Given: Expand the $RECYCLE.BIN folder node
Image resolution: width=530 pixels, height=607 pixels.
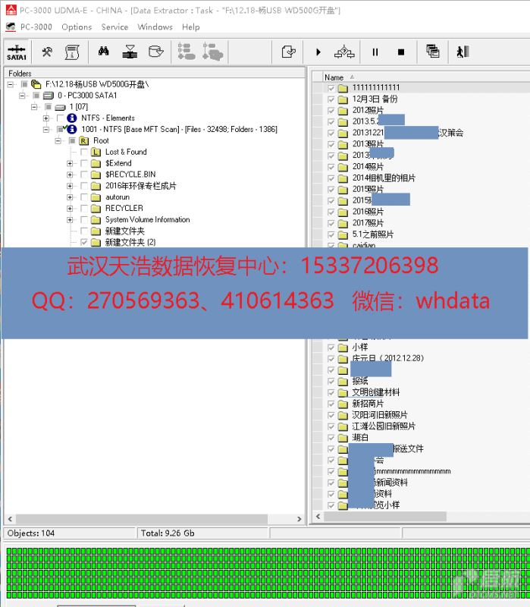Looking at the screenshot, I should tap(70, 175).
